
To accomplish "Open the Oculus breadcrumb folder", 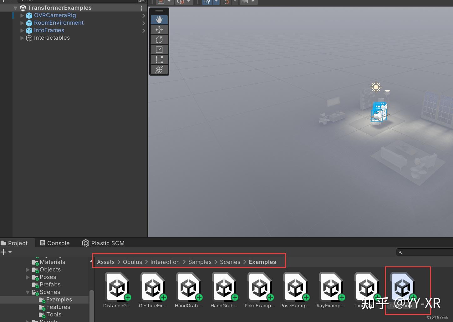I will coord(132,262).
